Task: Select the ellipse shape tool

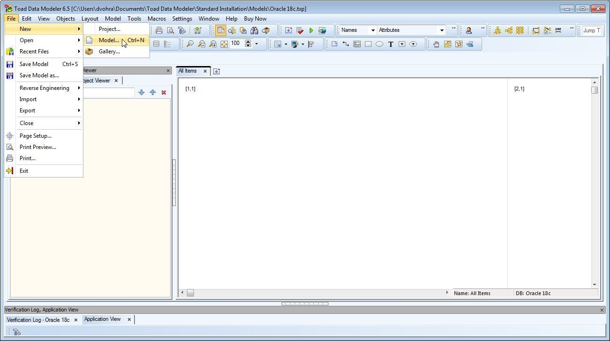Action: click(x=379, y=44)
